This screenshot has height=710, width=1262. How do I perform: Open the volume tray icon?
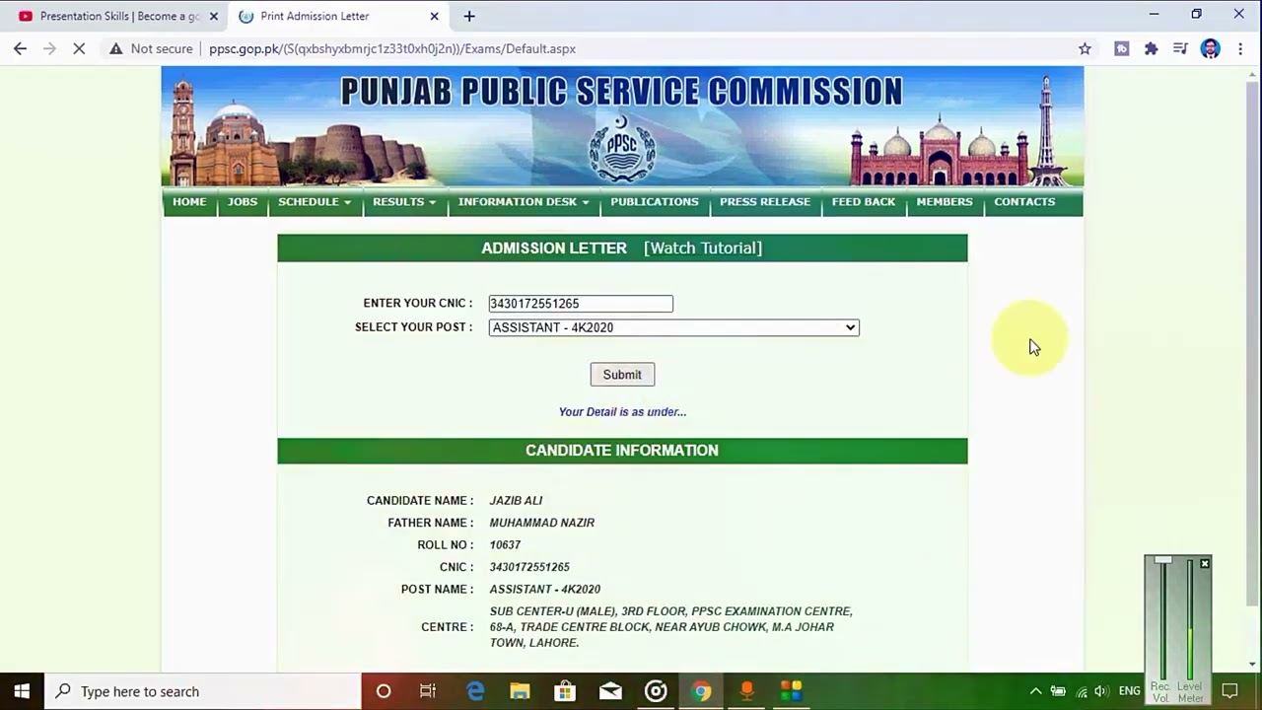point(1101,691)
